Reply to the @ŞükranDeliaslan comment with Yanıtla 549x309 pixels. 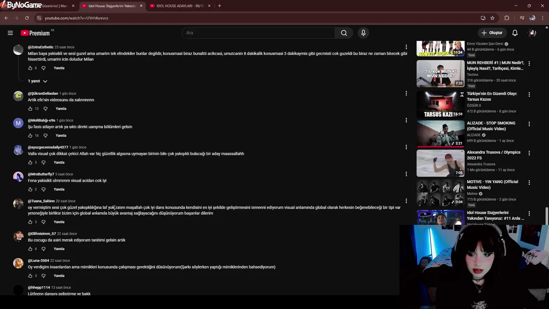[61, 109]
